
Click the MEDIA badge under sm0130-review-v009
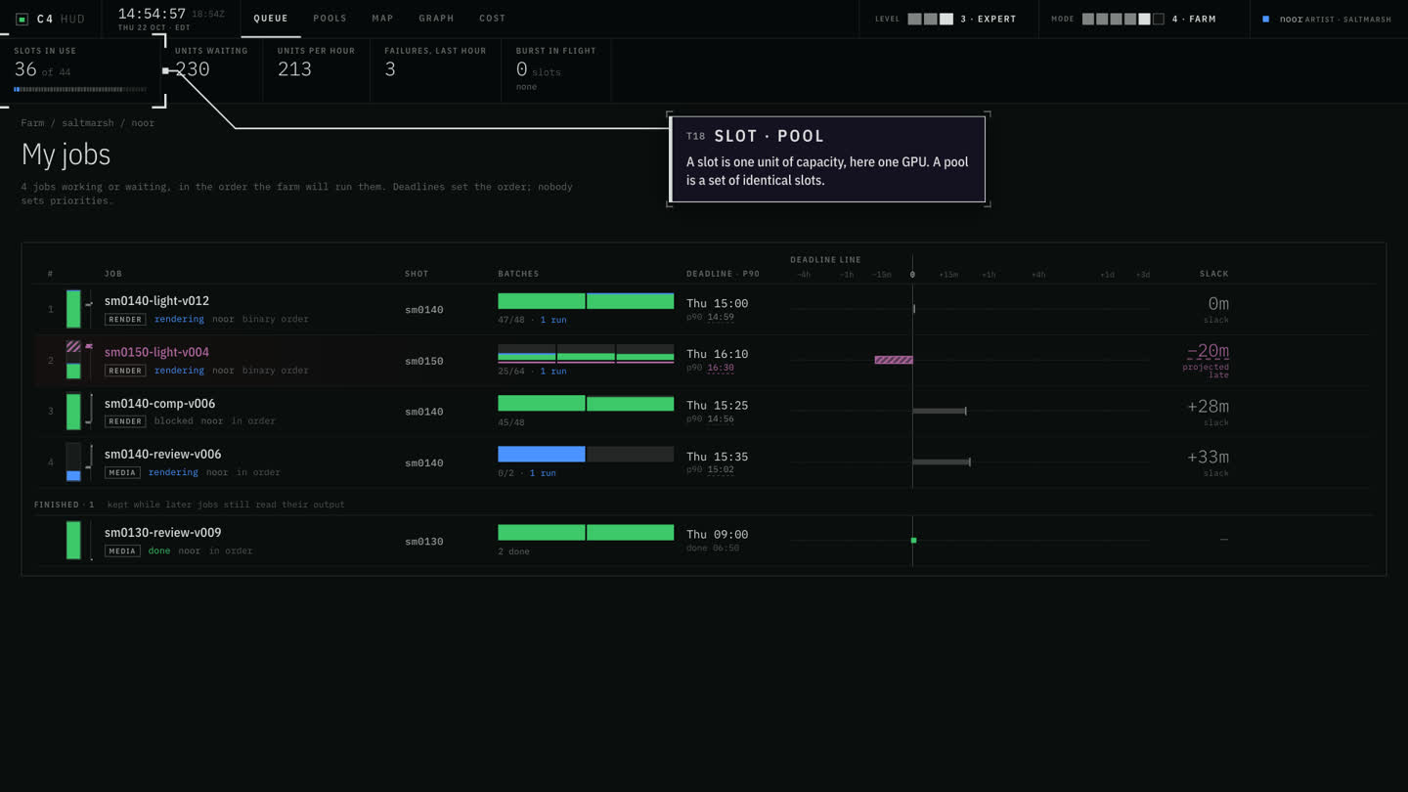click(x=122, y=550)
